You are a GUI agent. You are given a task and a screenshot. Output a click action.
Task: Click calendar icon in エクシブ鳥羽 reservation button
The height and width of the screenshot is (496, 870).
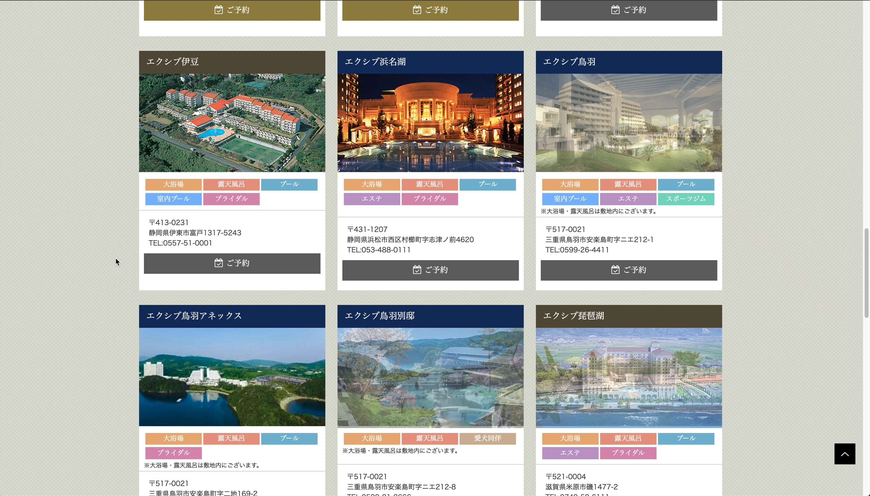[615, 270]
